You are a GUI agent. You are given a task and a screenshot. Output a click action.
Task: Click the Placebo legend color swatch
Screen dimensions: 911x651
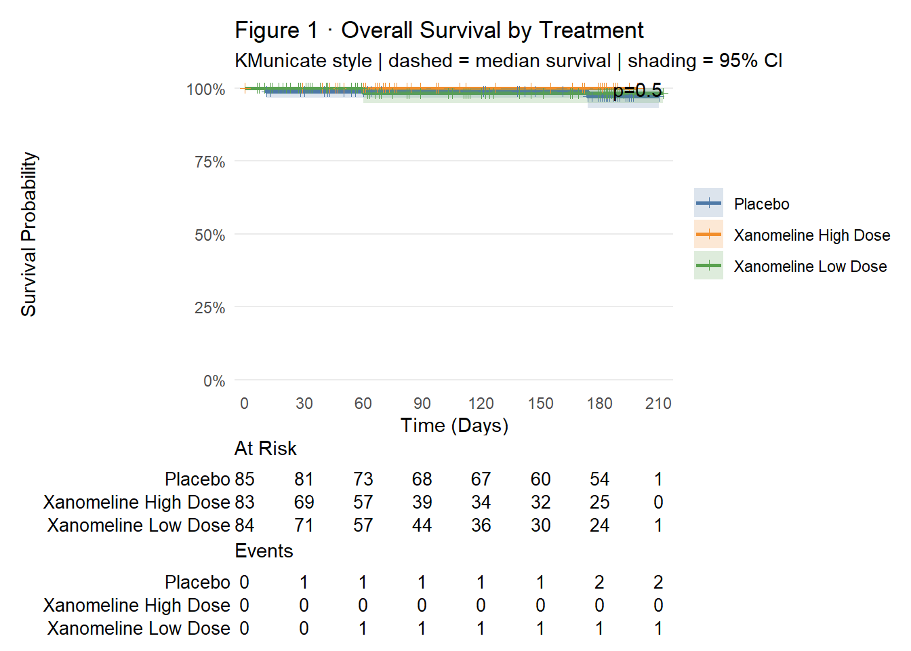[x=708, y=203]
